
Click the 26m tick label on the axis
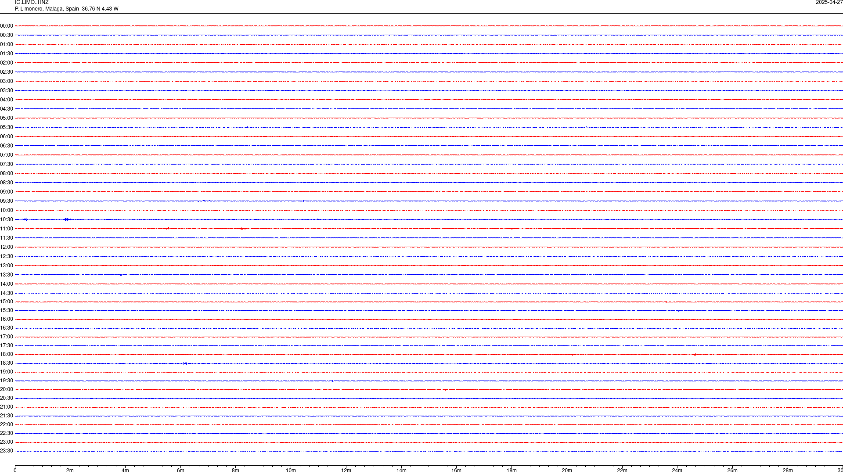(x=732, y=470)
